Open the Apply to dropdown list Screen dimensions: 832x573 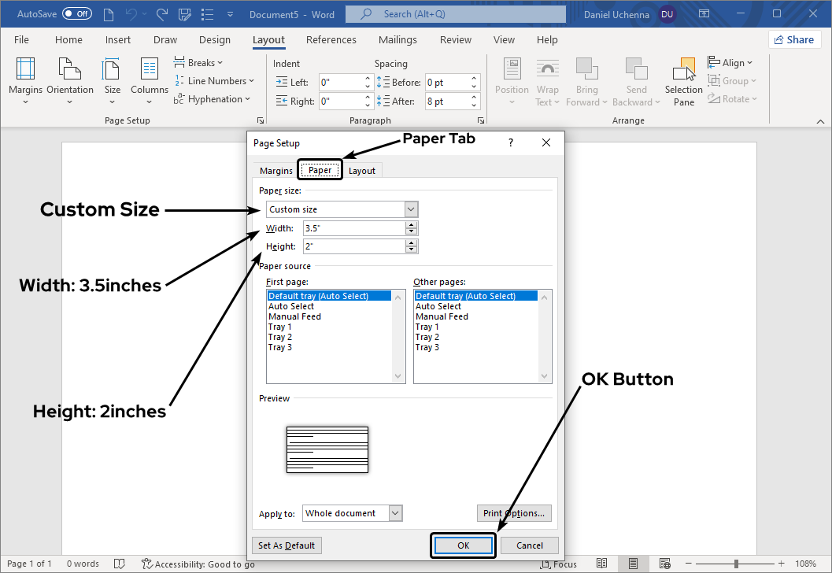point(395,513)
